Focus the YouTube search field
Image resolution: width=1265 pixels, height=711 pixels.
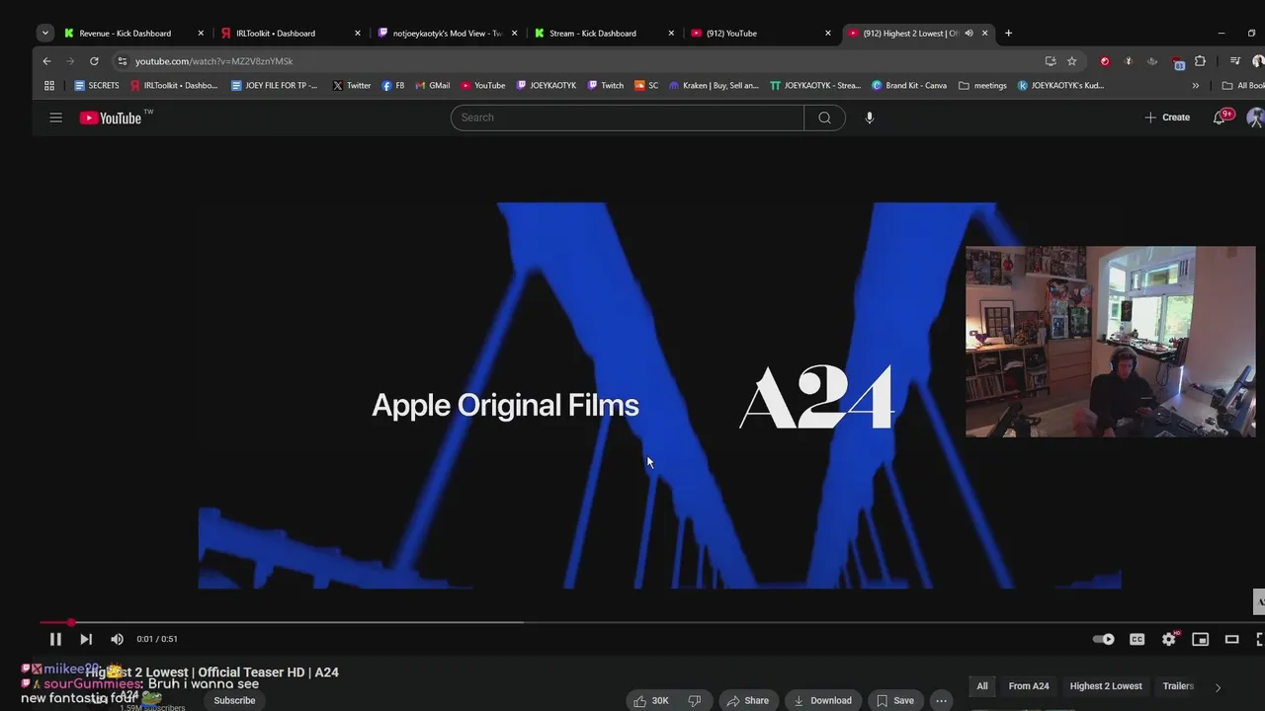click(628, 118)
